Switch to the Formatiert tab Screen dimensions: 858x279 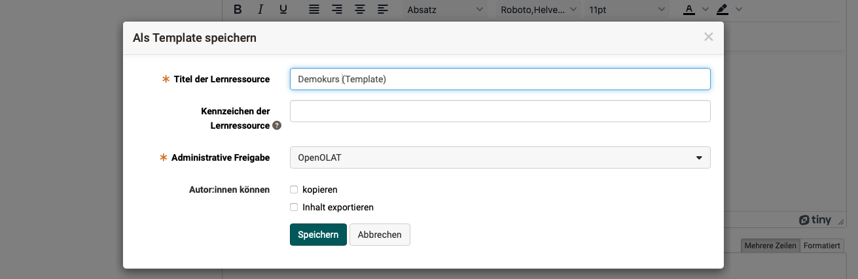click(x=821, y=246)
